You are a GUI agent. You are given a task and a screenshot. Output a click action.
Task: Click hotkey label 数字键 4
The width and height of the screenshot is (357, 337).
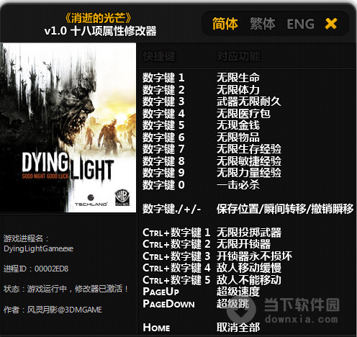pos(163,114)
